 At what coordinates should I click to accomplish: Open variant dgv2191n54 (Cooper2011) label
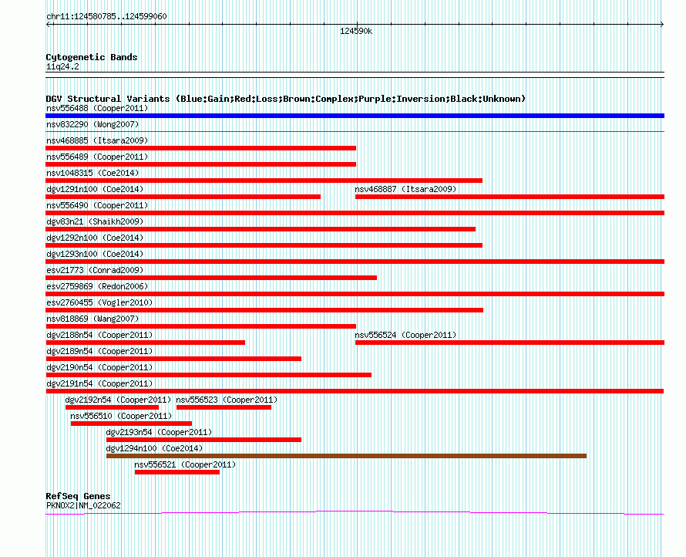pos(99,383)
